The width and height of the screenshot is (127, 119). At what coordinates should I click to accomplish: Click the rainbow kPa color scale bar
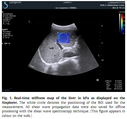tap(122, 23)
